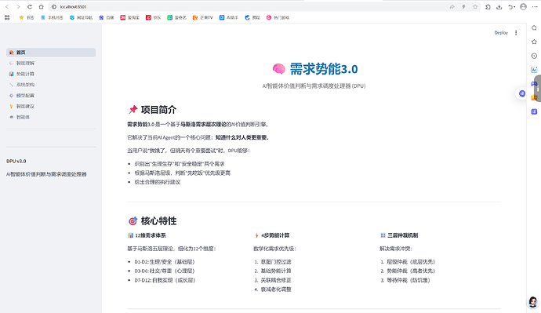Viewport: 541px width, 313px height.
Task: Open the extensions icon in browser toolbar
Action: click(488, 7)
